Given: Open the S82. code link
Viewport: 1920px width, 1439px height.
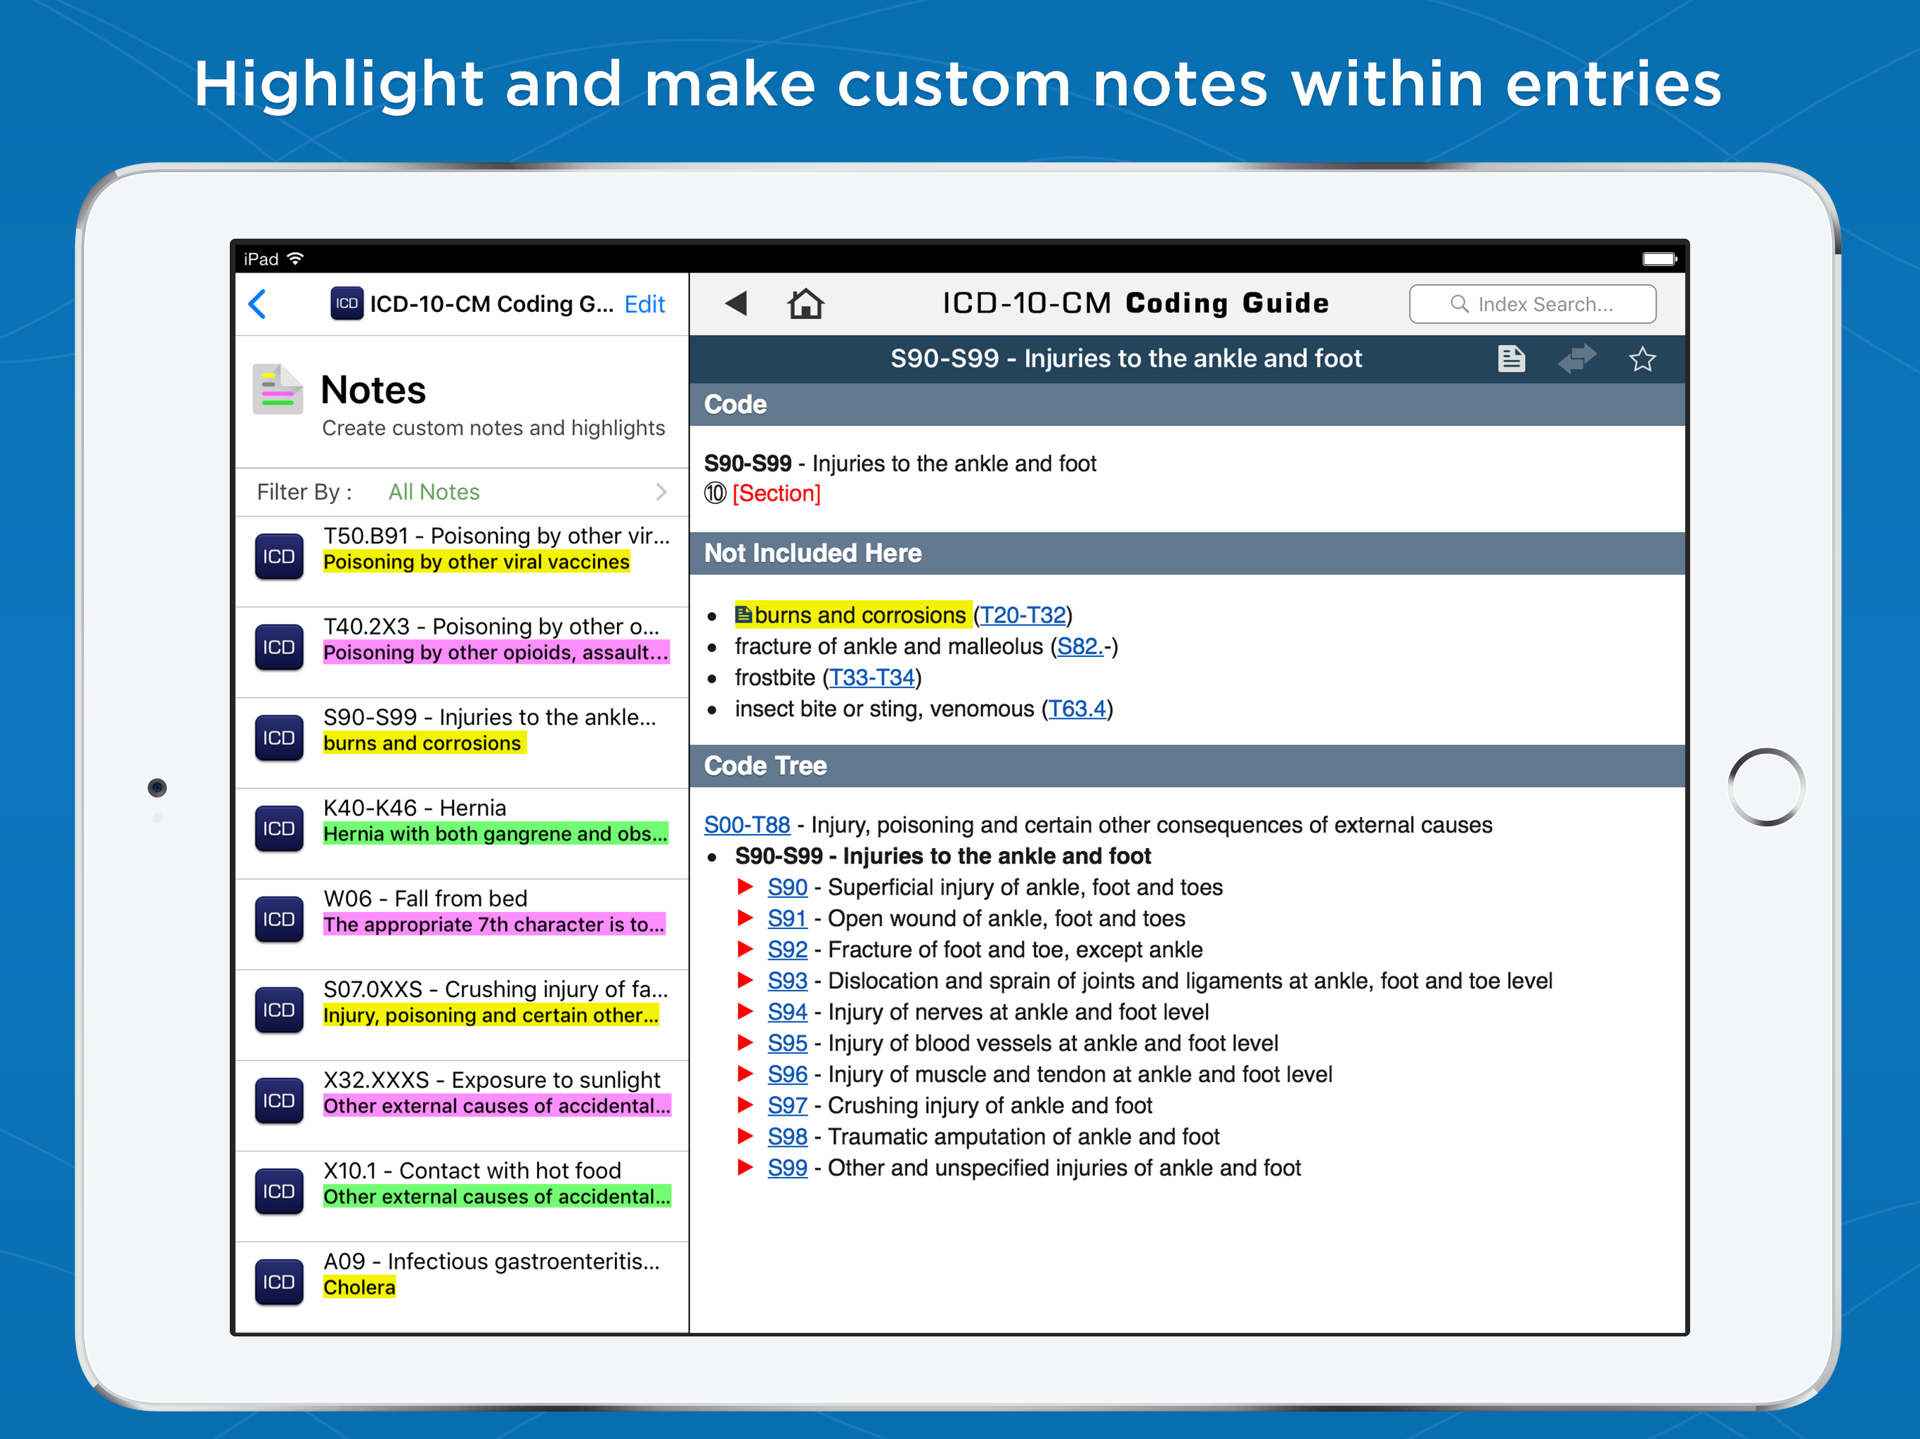Looking at the screenshot, I should 1079,646.
